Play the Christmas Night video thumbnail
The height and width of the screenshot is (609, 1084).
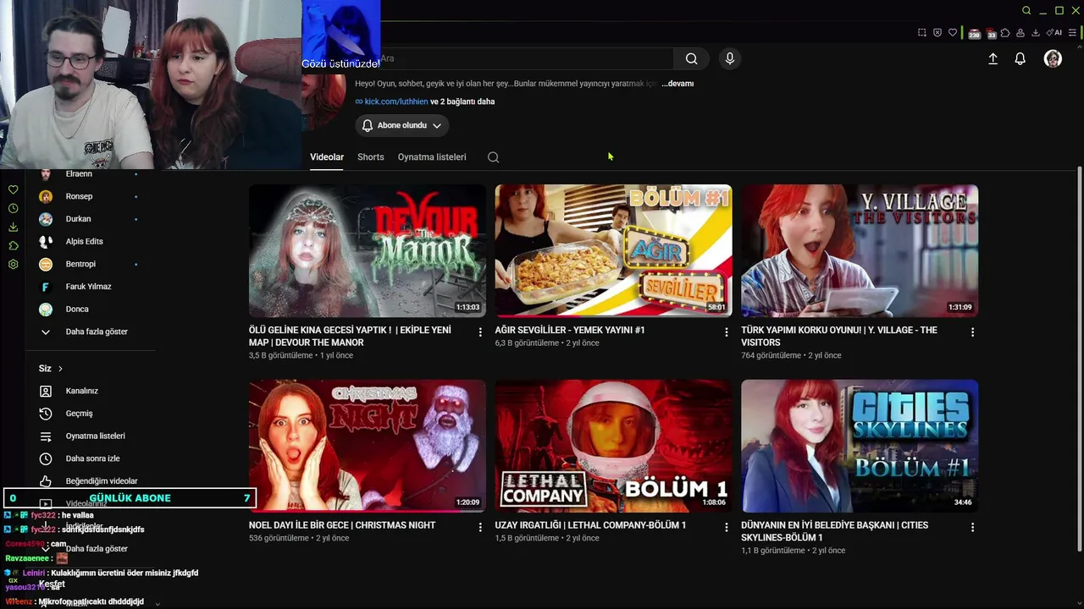pyautogui.click(x=368, y=446)
